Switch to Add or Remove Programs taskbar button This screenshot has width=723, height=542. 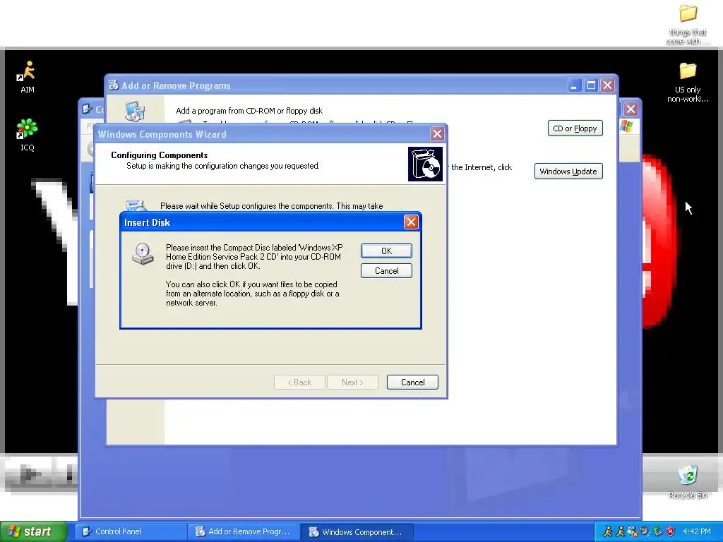pos(244,531)
